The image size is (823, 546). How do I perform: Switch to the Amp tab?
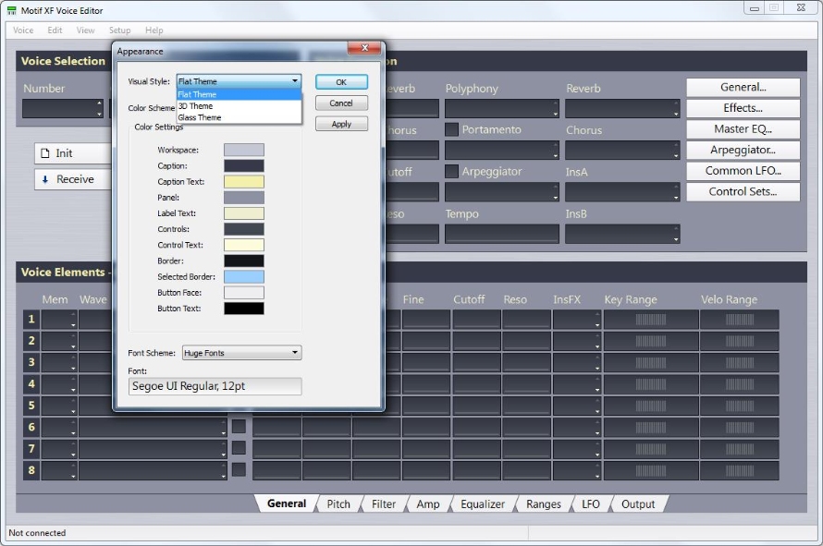pos(428,504)
